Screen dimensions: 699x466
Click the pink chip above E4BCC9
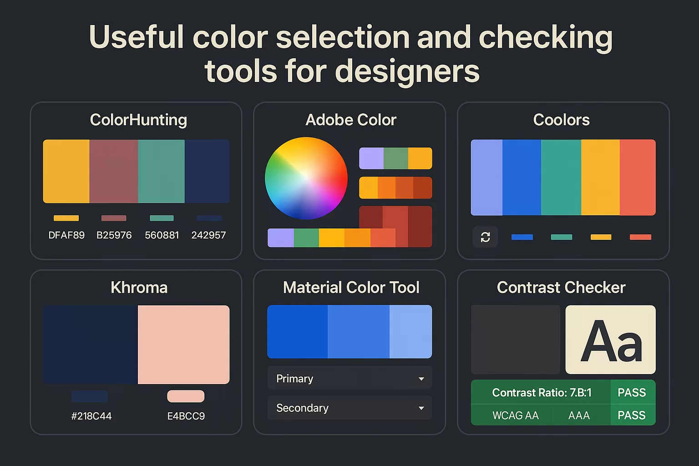(x=186, y=396)
